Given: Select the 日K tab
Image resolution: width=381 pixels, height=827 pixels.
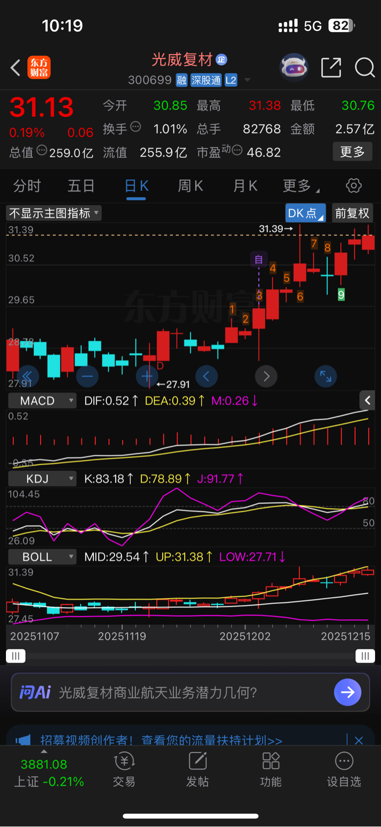Looking at the screenshot, I should tap(136, 186).
